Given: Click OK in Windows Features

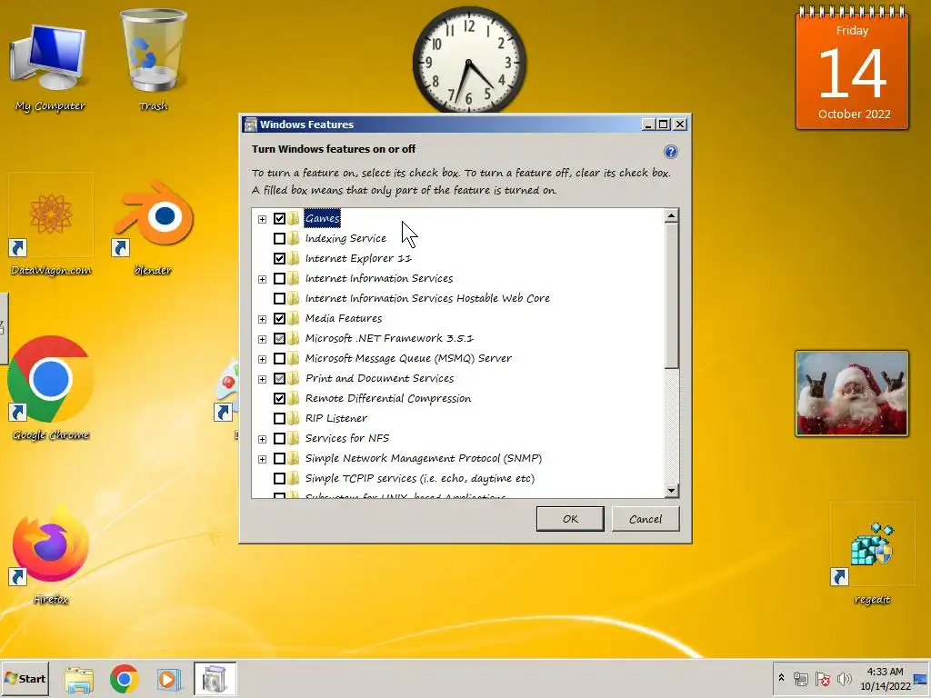Looking at the screenshot, I should 570,519.
